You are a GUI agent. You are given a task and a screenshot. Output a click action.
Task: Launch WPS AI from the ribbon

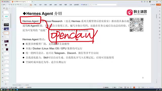(84, 5)
